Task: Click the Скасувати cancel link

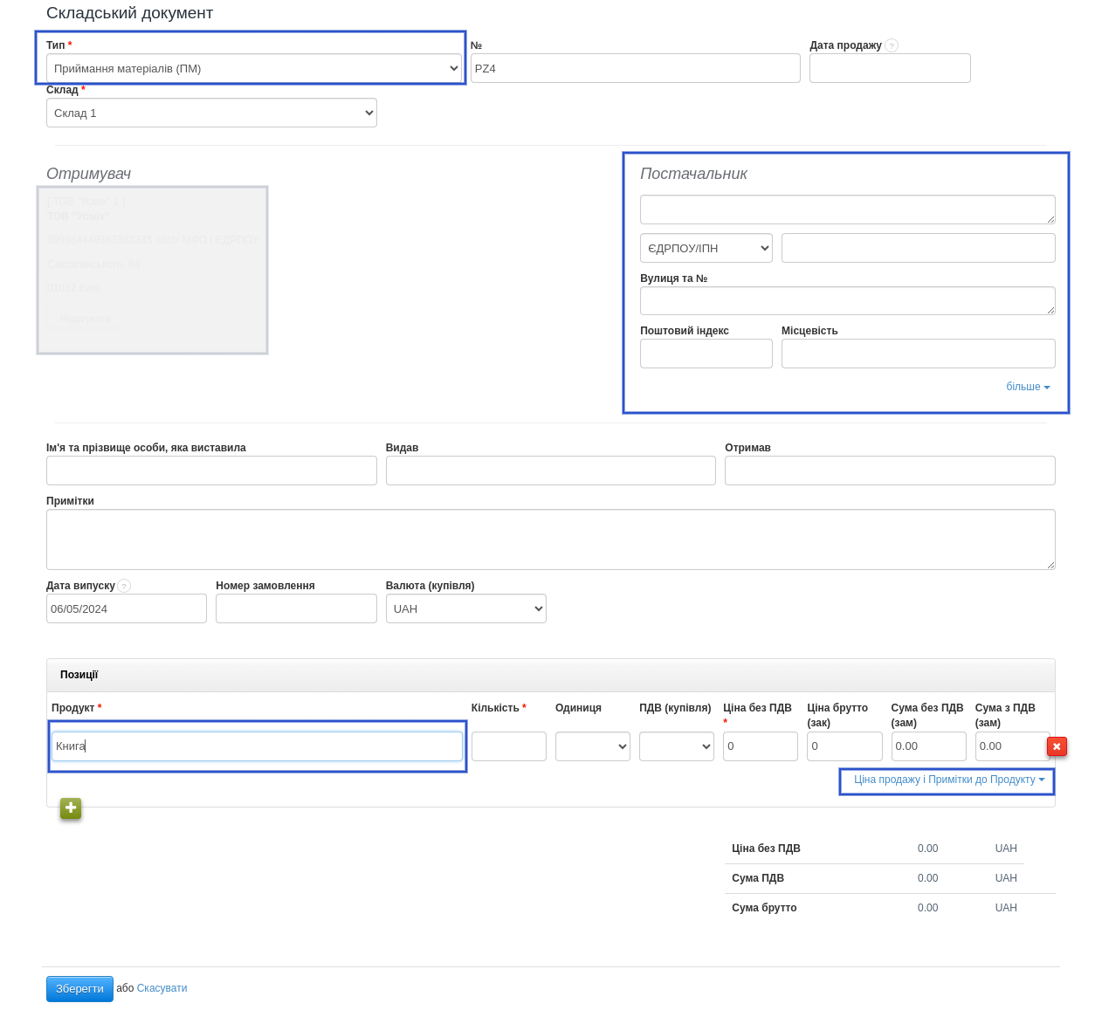Action: (162, 988)
